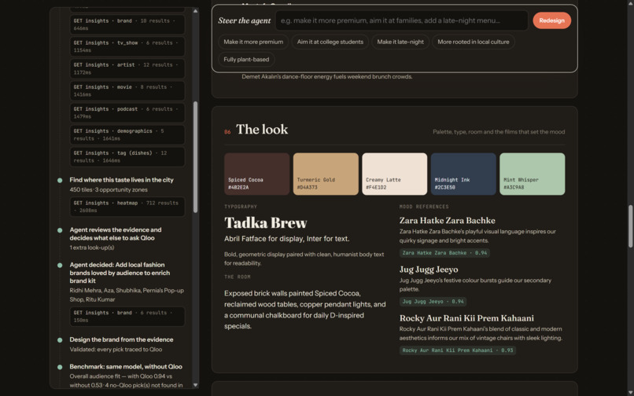Click 'Find where this taste lives in the city' step
634x396 pixels.
(121, 180)
